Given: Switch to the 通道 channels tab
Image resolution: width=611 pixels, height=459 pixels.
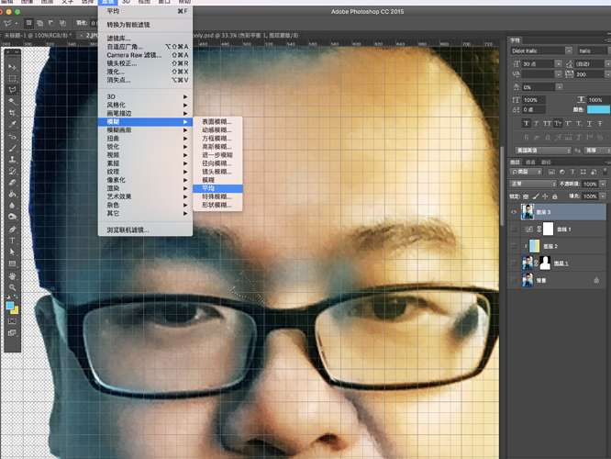Looking at the screenshot, I should point(530,162).
